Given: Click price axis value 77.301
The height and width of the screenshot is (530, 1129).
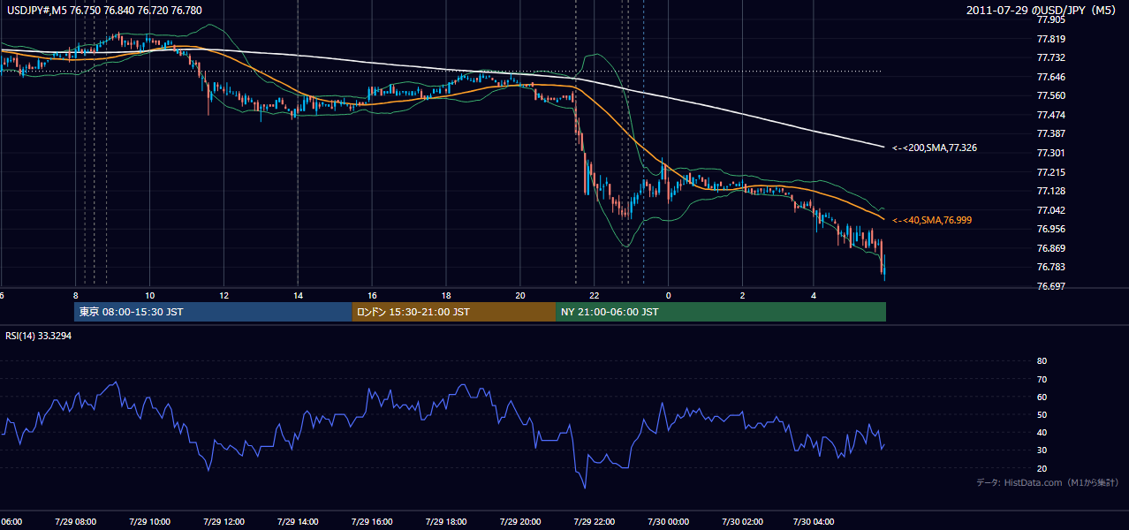Looking at the screenshot, I should pos(1050,153).
